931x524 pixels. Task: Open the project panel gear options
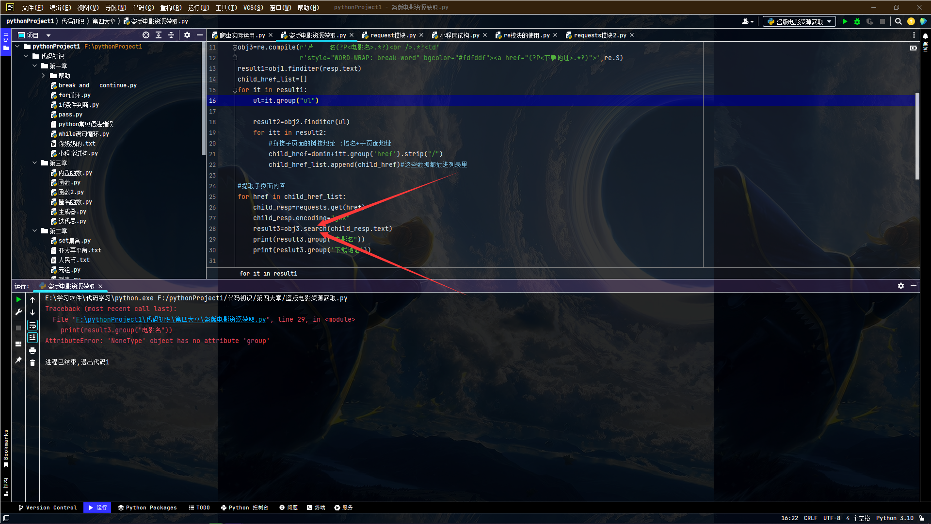[187, 35]
